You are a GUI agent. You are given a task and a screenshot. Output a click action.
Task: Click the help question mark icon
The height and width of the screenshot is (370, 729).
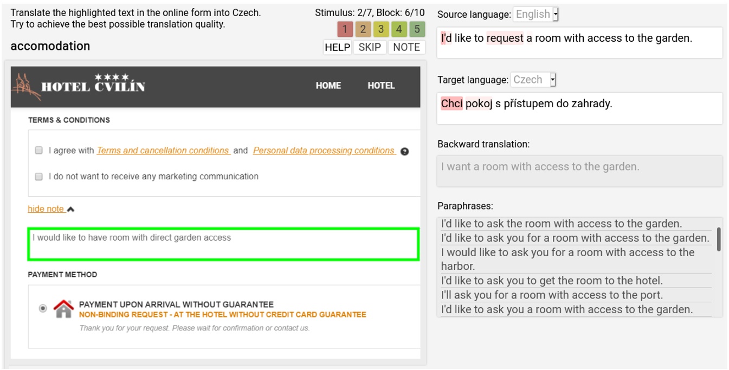(404, 151)
